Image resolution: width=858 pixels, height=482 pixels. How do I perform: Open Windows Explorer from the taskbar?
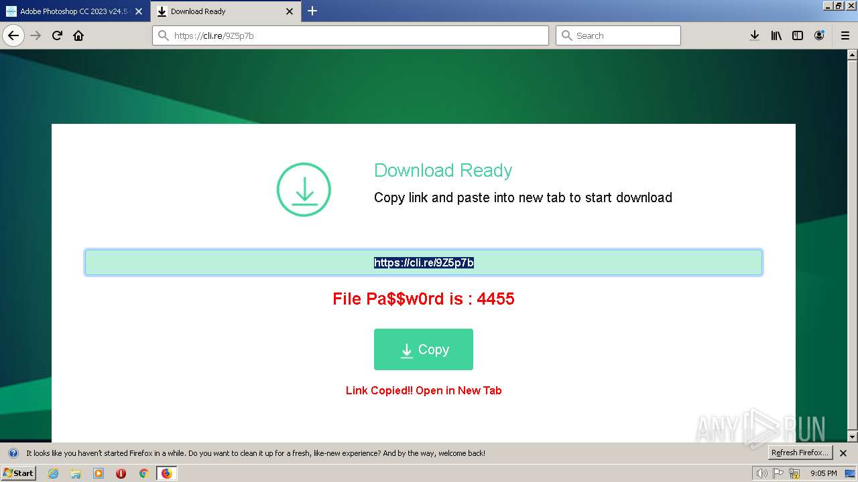76,473
